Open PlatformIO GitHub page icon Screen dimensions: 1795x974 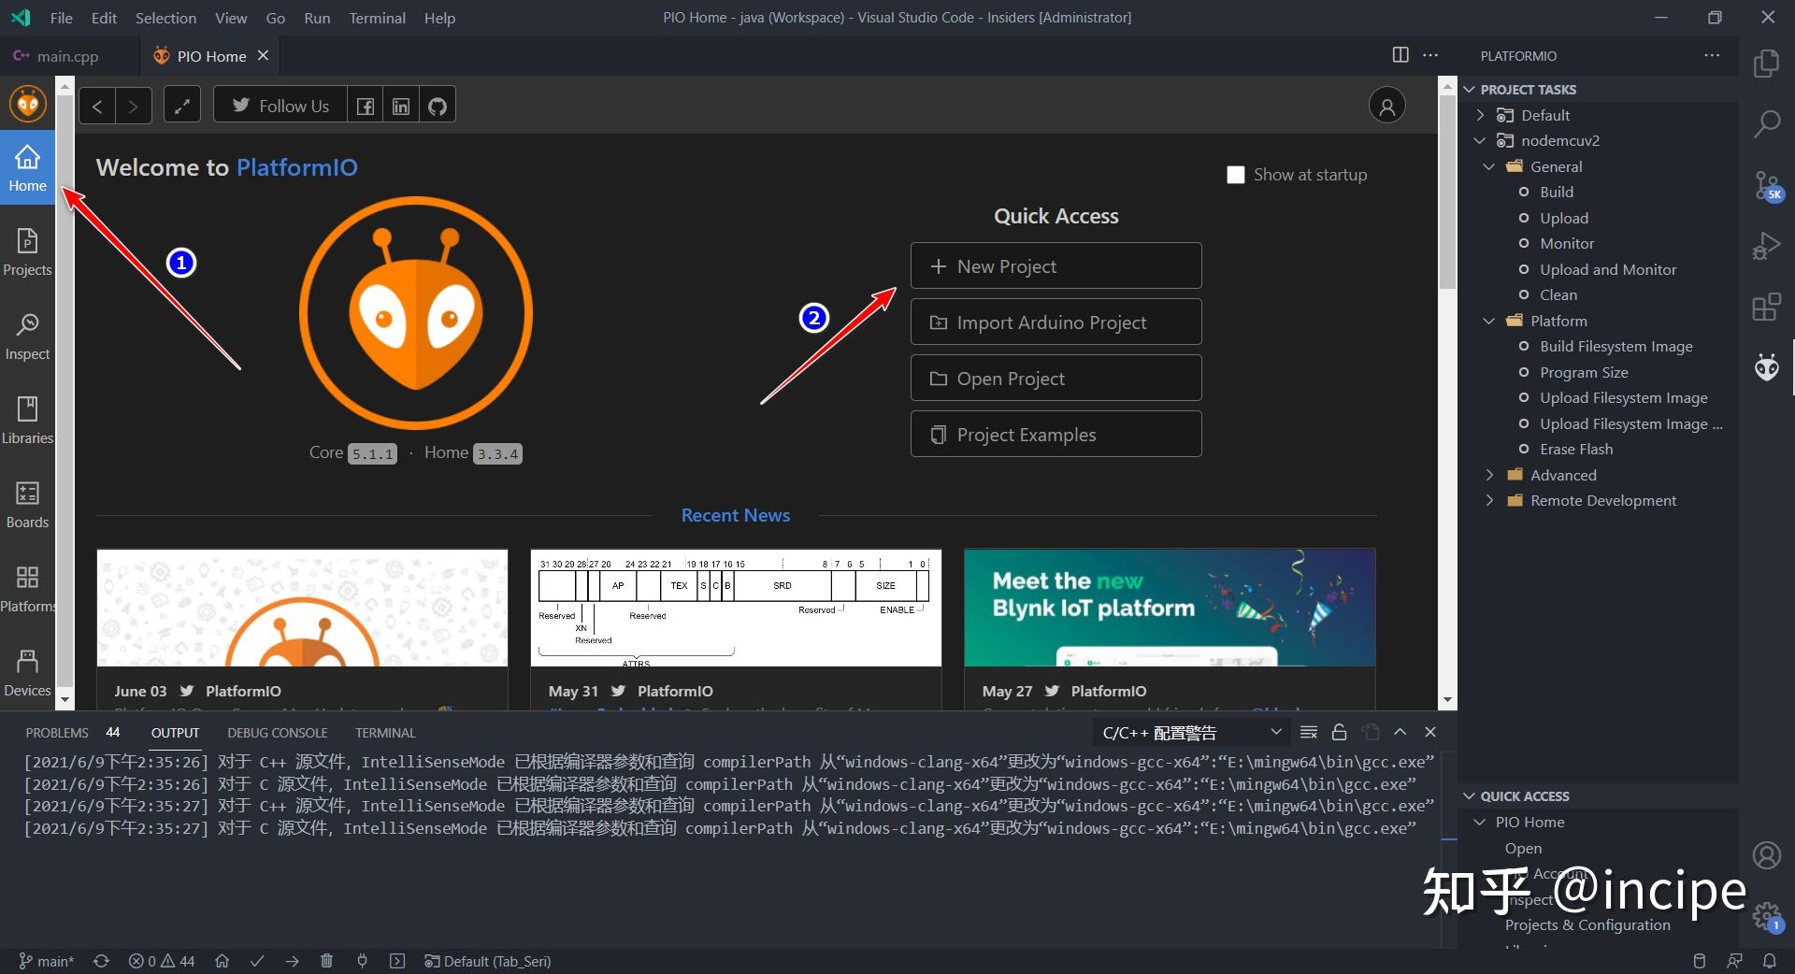[x=438, y=106]
